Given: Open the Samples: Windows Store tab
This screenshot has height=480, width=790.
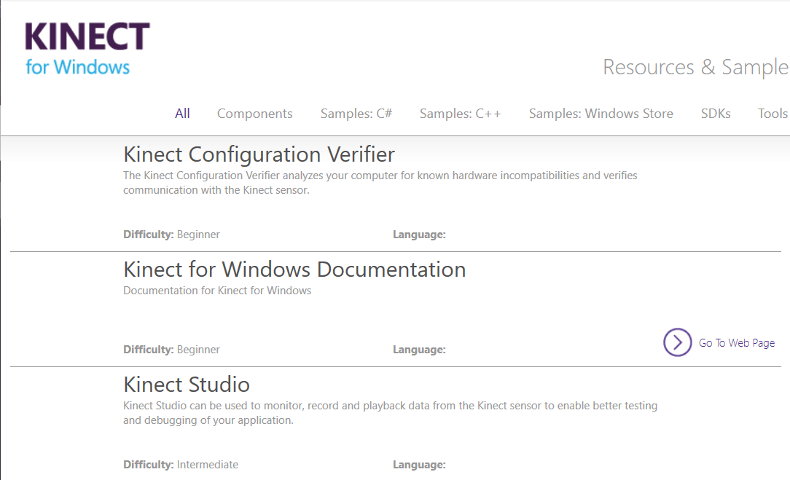Looking at the screenshot, I should [x=601, y=114].
